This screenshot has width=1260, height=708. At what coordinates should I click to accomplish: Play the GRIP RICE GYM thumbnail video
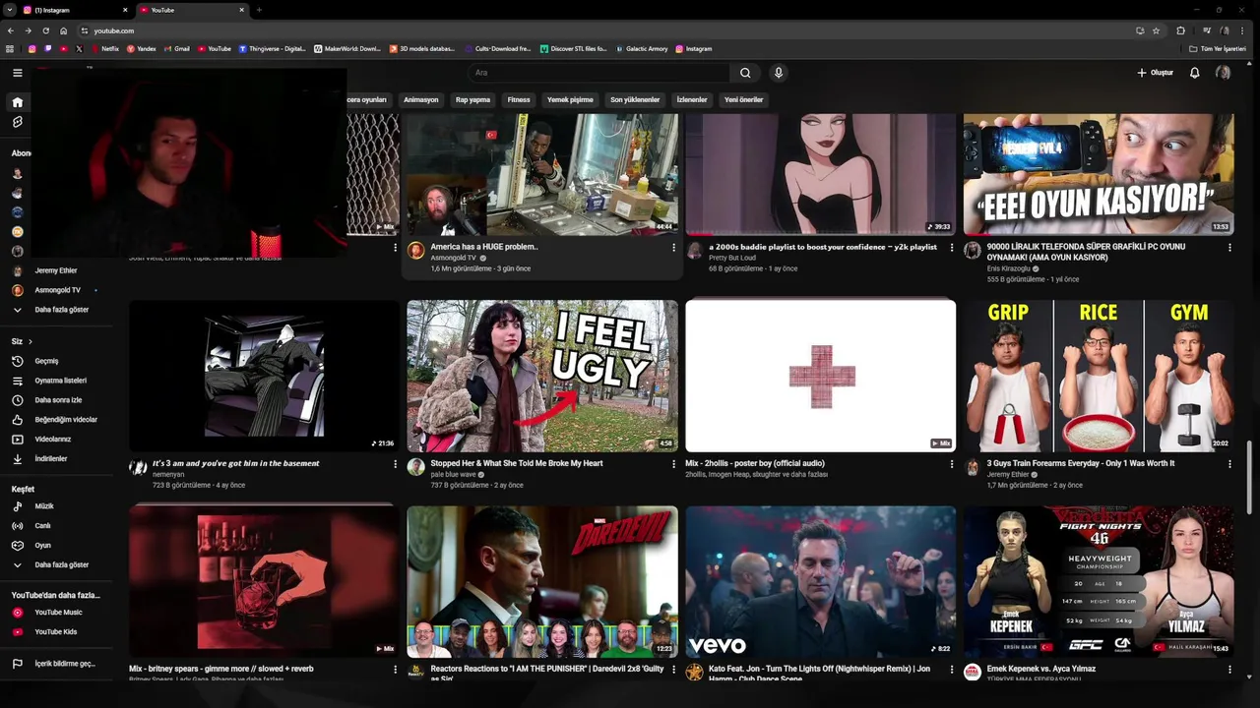click(x=1099, y=376)
